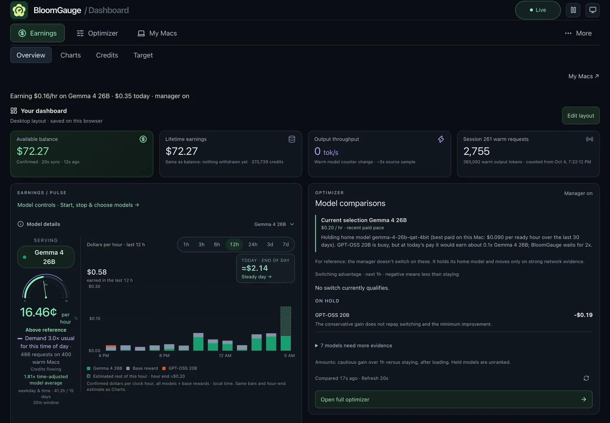This screenshot has height=423, width=610.
Task: Click the dashed estimated 5 AM bar
Action: click(286, 321)
